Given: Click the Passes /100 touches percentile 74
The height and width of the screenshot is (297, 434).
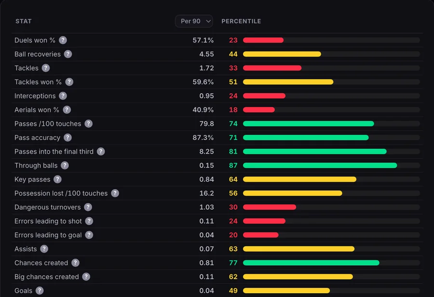Looking at the screenshot, I should click(x=233, y=124).
